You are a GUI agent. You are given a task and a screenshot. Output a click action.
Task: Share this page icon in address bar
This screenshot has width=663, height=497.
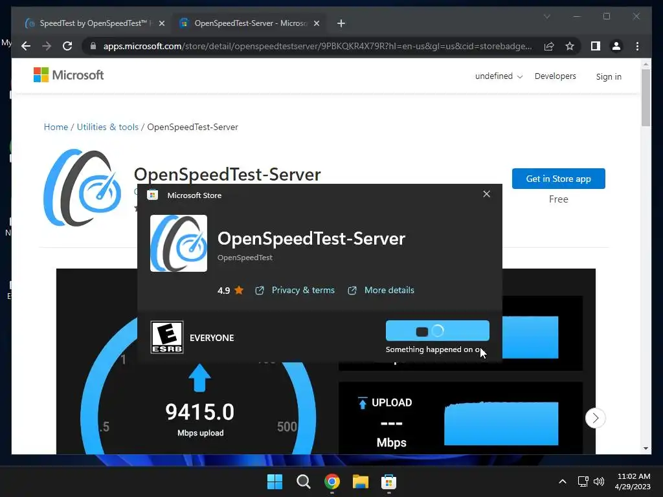[x=549, y=46]
